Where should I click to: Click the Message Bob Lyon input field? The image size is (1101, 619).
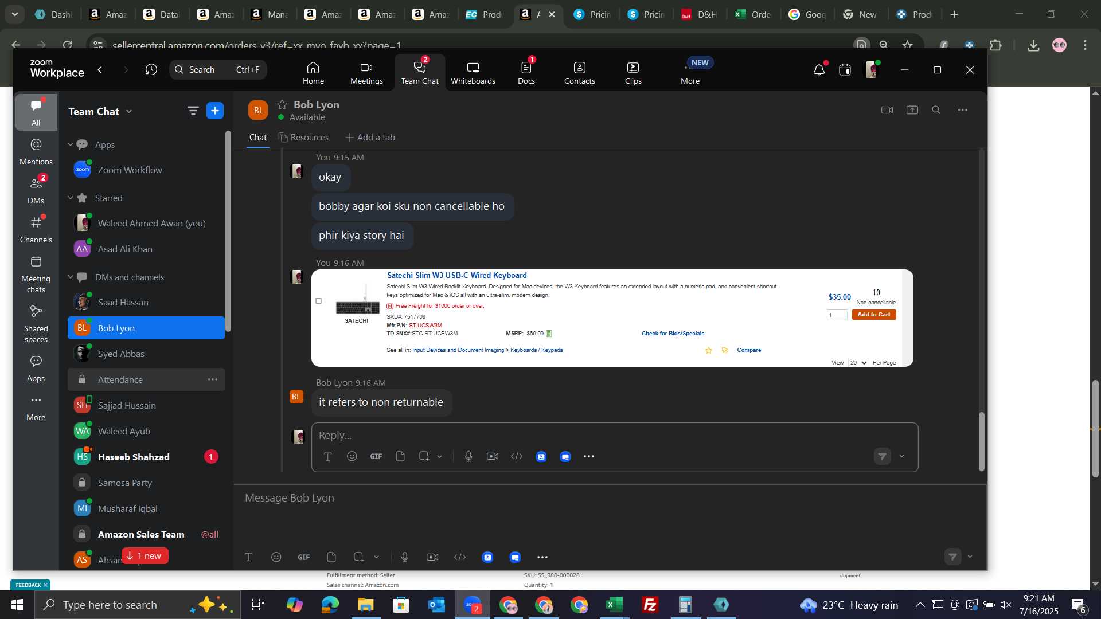tap(610, 498)
